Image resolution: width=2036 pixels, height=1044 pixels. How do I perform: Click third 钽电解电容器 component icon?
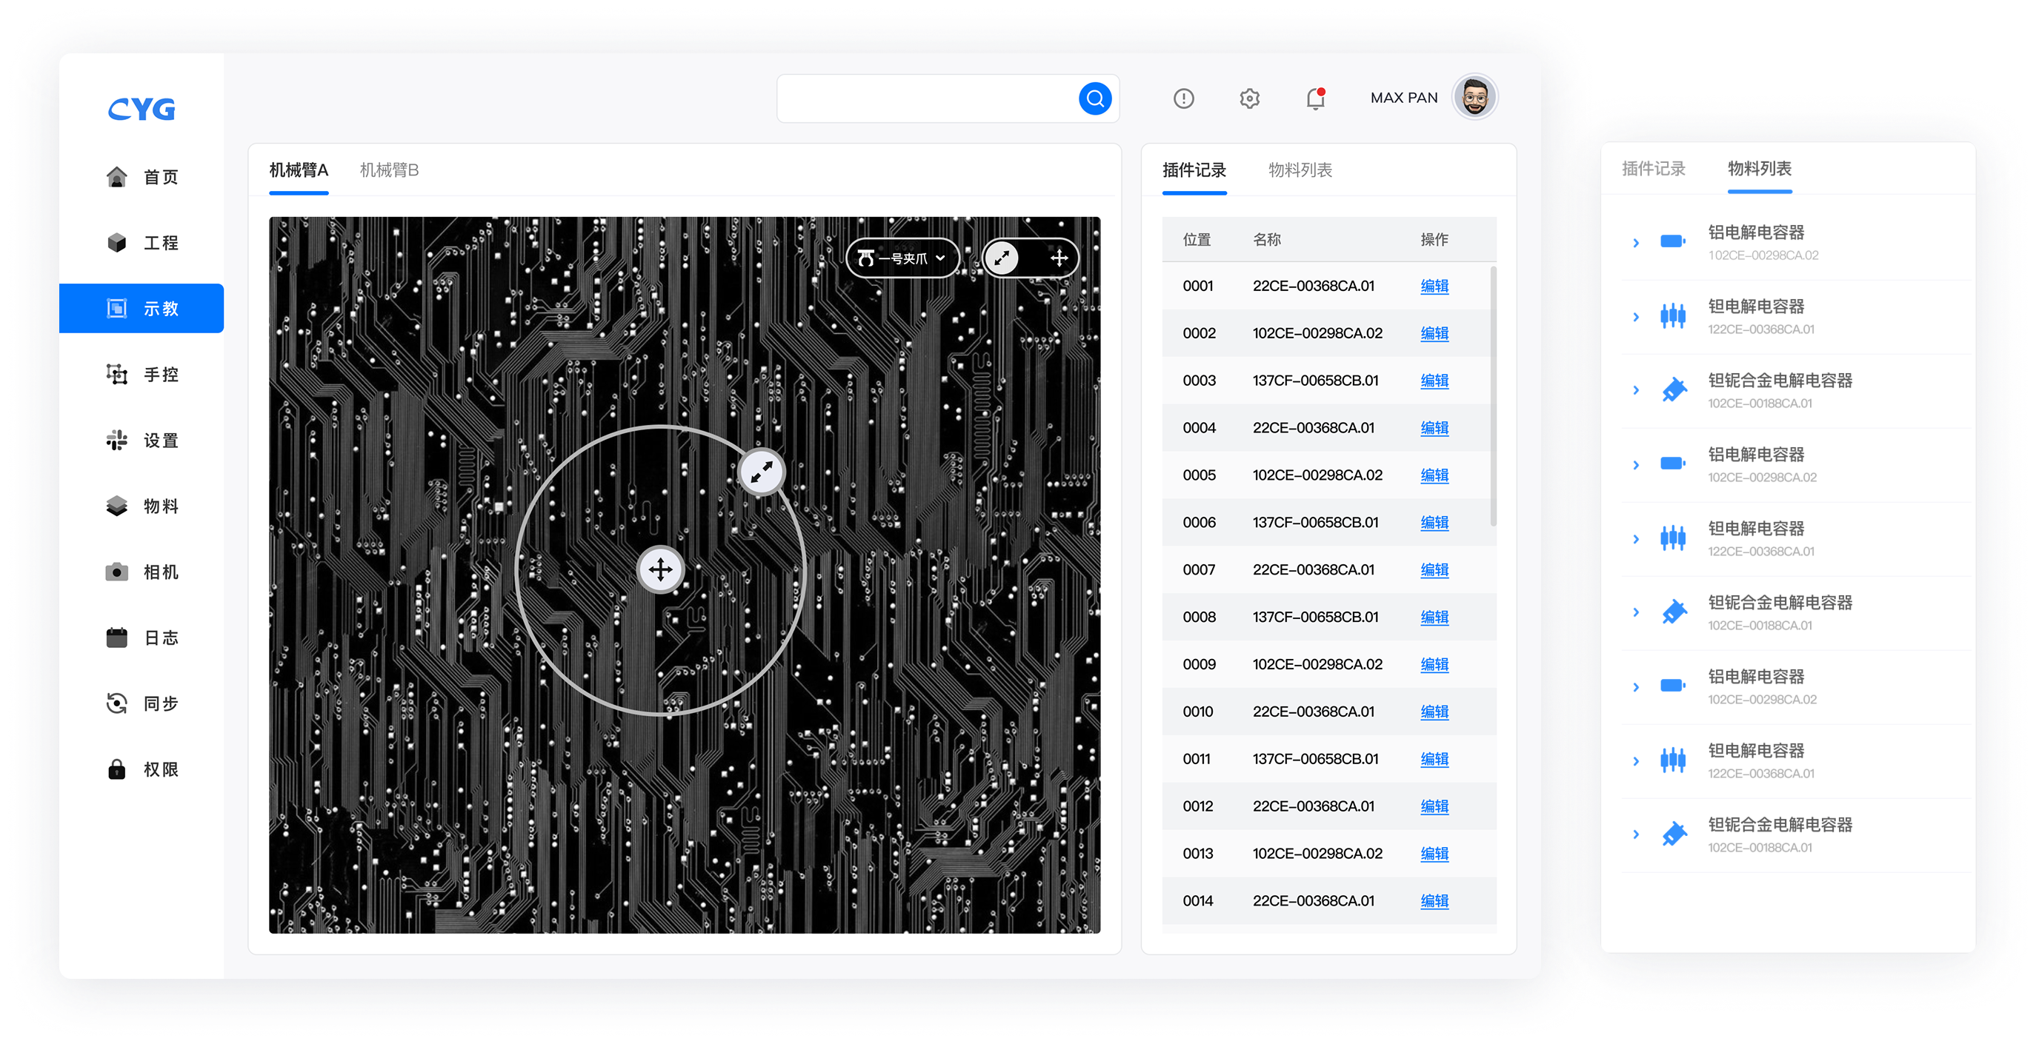point(1672,760)
